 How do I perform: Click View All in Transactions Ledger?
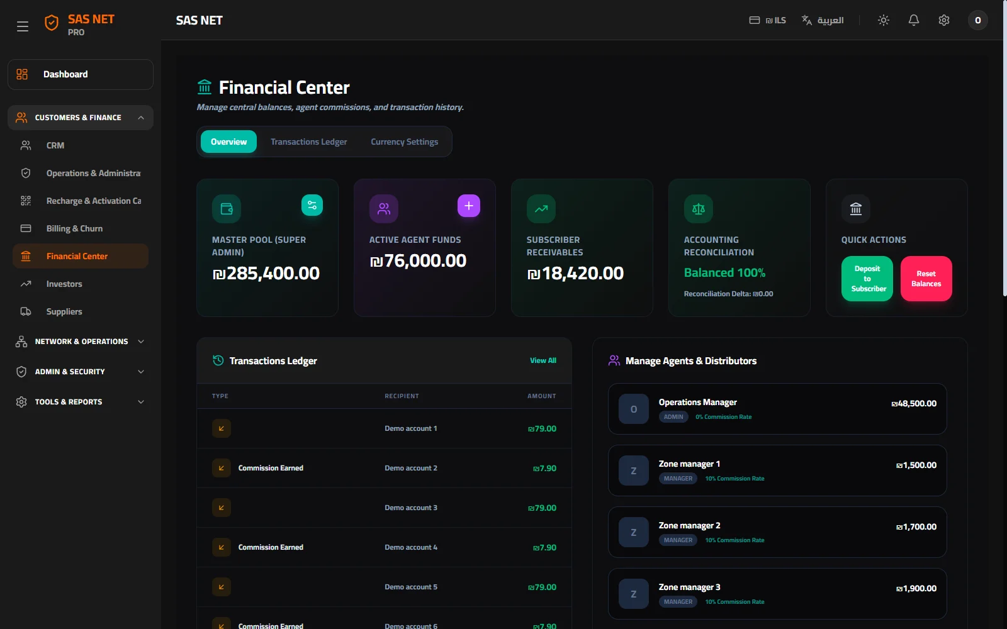pos(543,360)
